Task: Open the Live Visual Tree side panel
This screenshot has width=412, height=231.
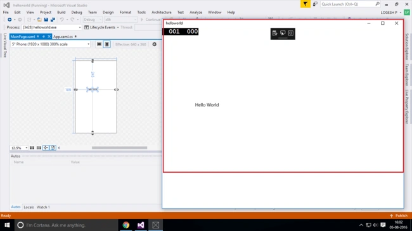Action: (x=4, y=45)
